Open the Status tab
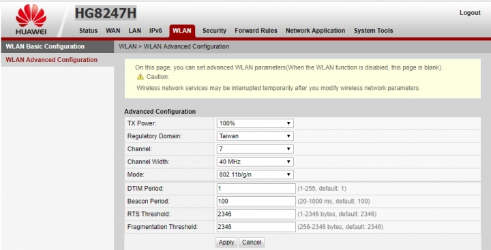This screenshot has height=250, width=491. pyautogui.click(x=88, y=31)
